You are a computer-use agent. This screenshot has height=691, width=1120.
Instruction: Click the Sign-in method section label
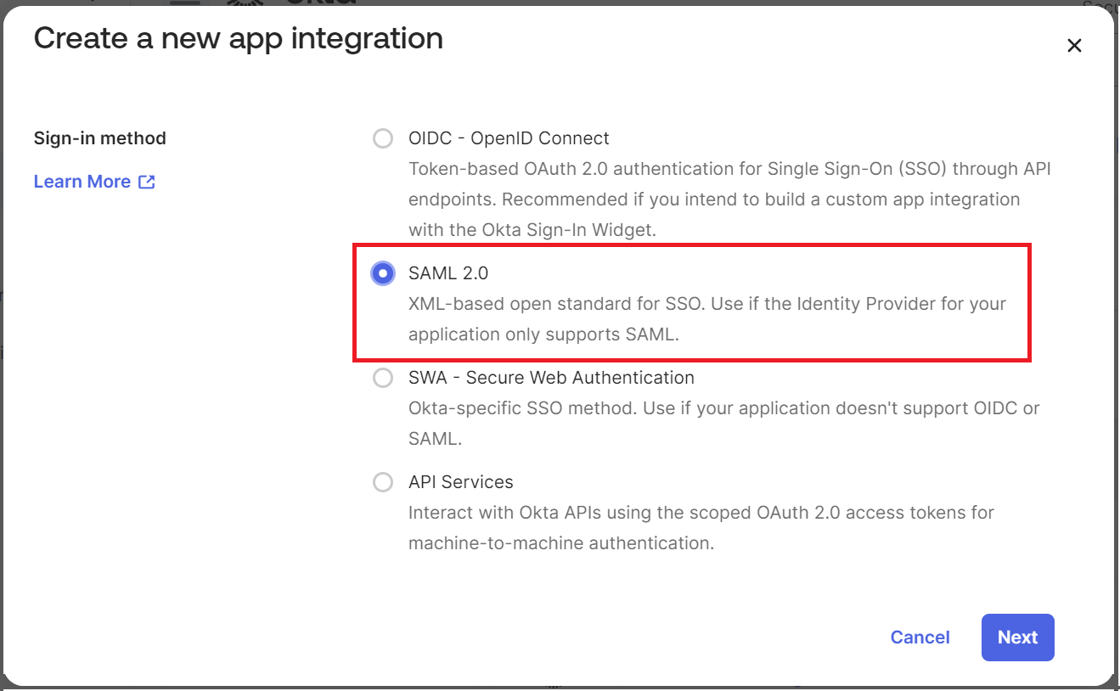tap(100, 138)
